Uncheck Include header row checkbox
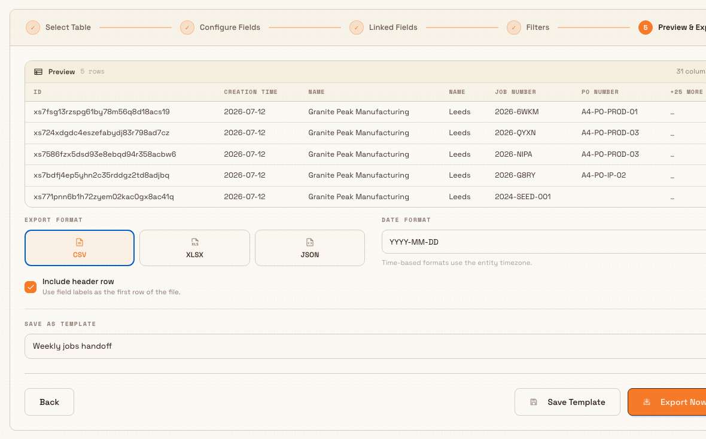 tap(31, 287)
